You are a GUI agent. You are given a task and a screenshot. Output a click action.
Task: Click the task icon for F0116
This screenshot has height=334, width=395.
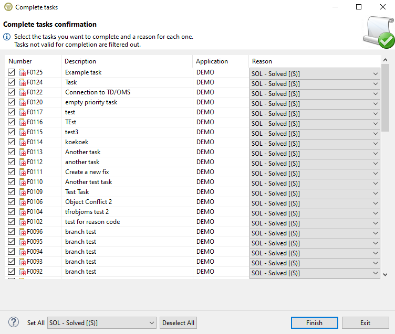pyautogui.click(x=23, y=122)
